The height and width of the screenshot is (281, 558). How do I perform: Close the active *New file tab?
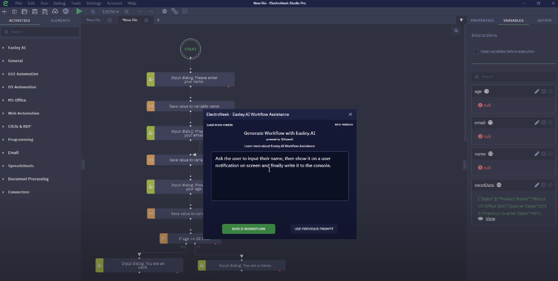pos(147,20)
